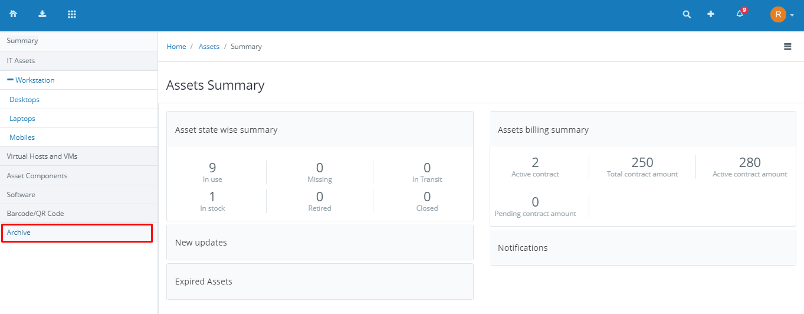Click the orange R user avatar
Viewport: 804px width, 314px height.
click(x=778, y=15)
